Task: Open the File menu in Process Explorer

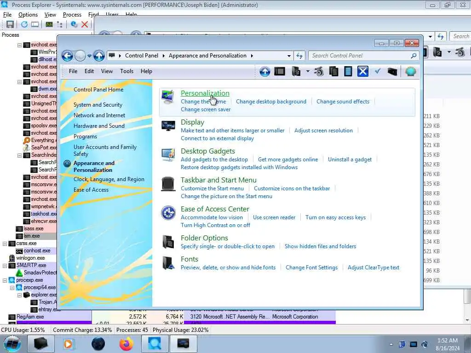Action: tap(7, 15)
